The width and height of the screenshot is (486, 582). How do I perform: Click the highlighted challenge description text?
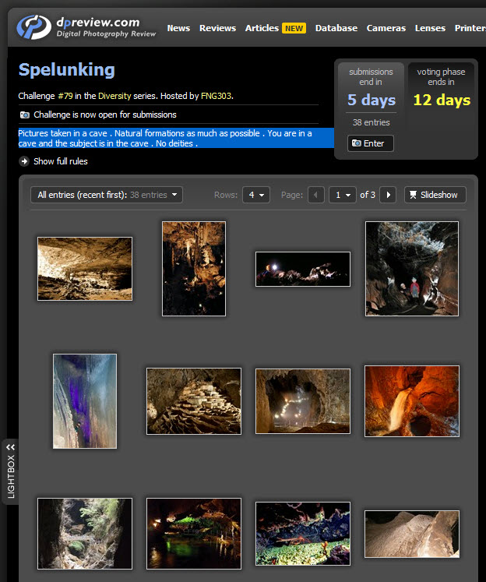pyautogui.click(x=176, y=138)
